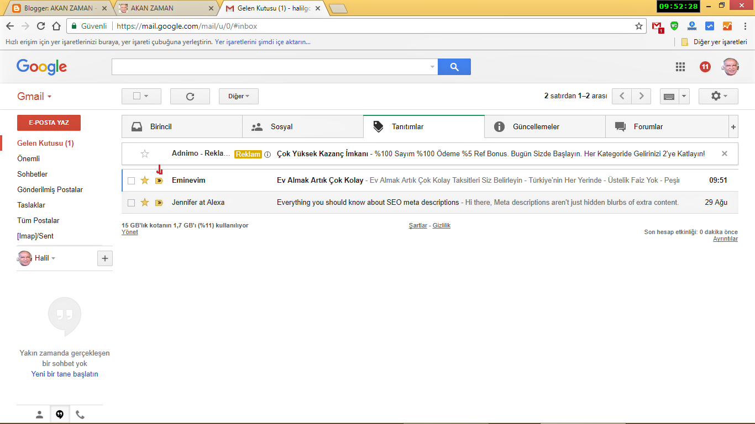755x424 pixels.
Task: Open the Önemli folder
Action: tap(29, 159)
